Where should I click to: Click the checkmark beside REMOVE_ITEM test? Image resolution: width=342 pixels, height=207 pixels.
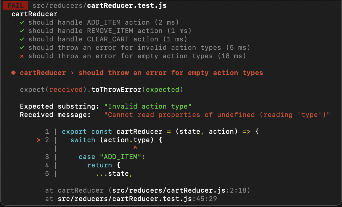pyautogui.click(x=22, y=31)
